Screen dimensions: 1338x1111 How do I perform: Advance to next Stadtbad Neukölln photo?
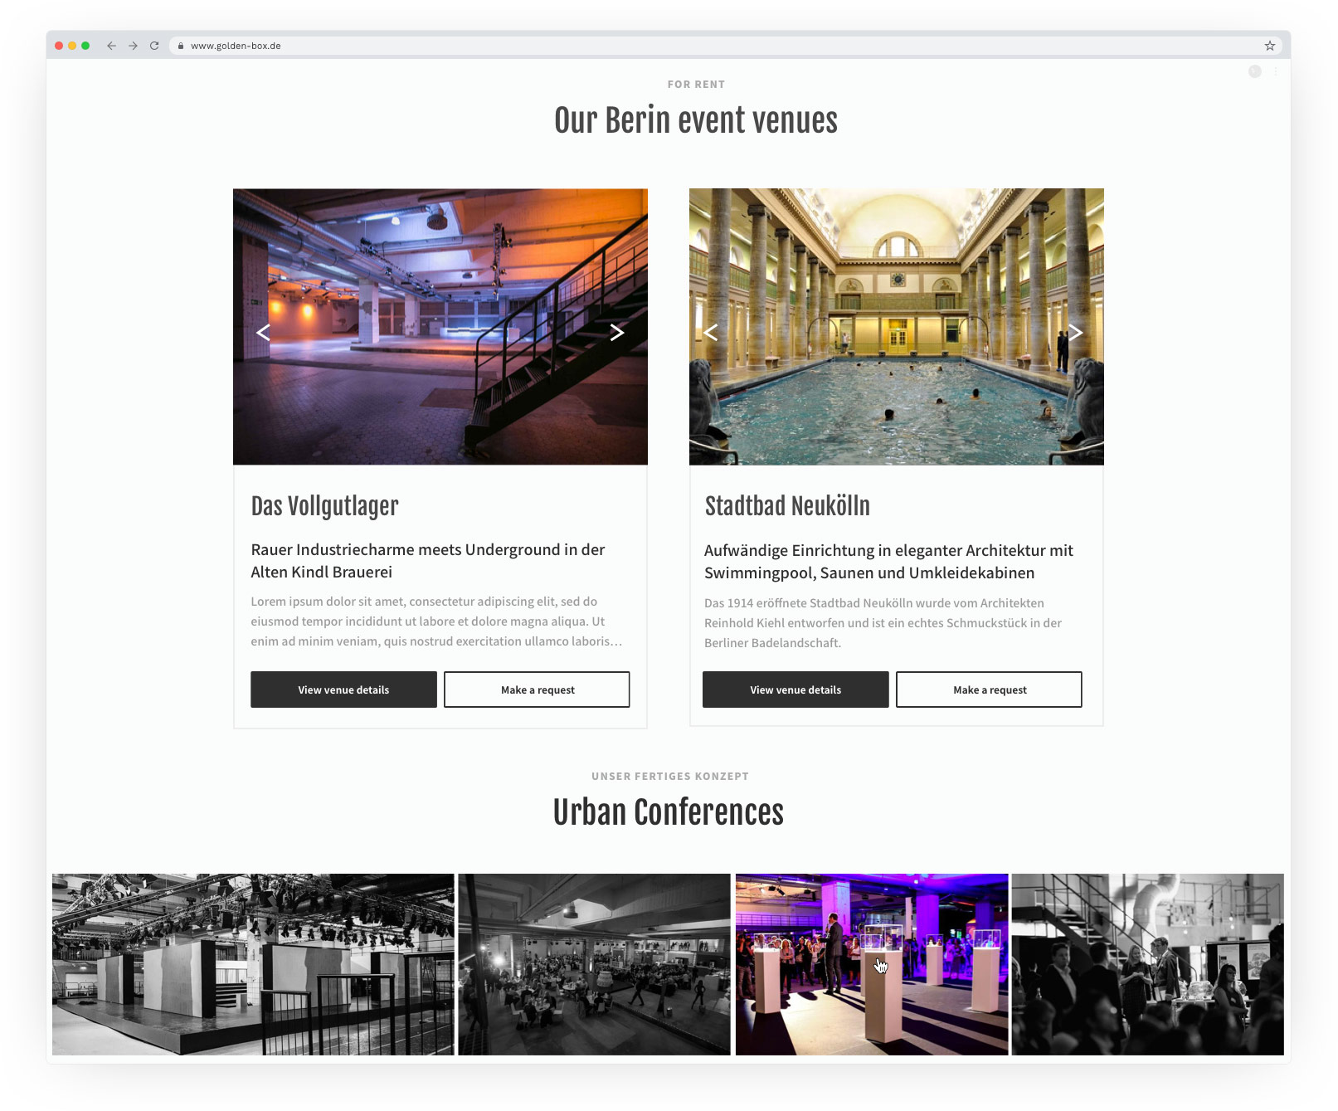coord(1075,333)
